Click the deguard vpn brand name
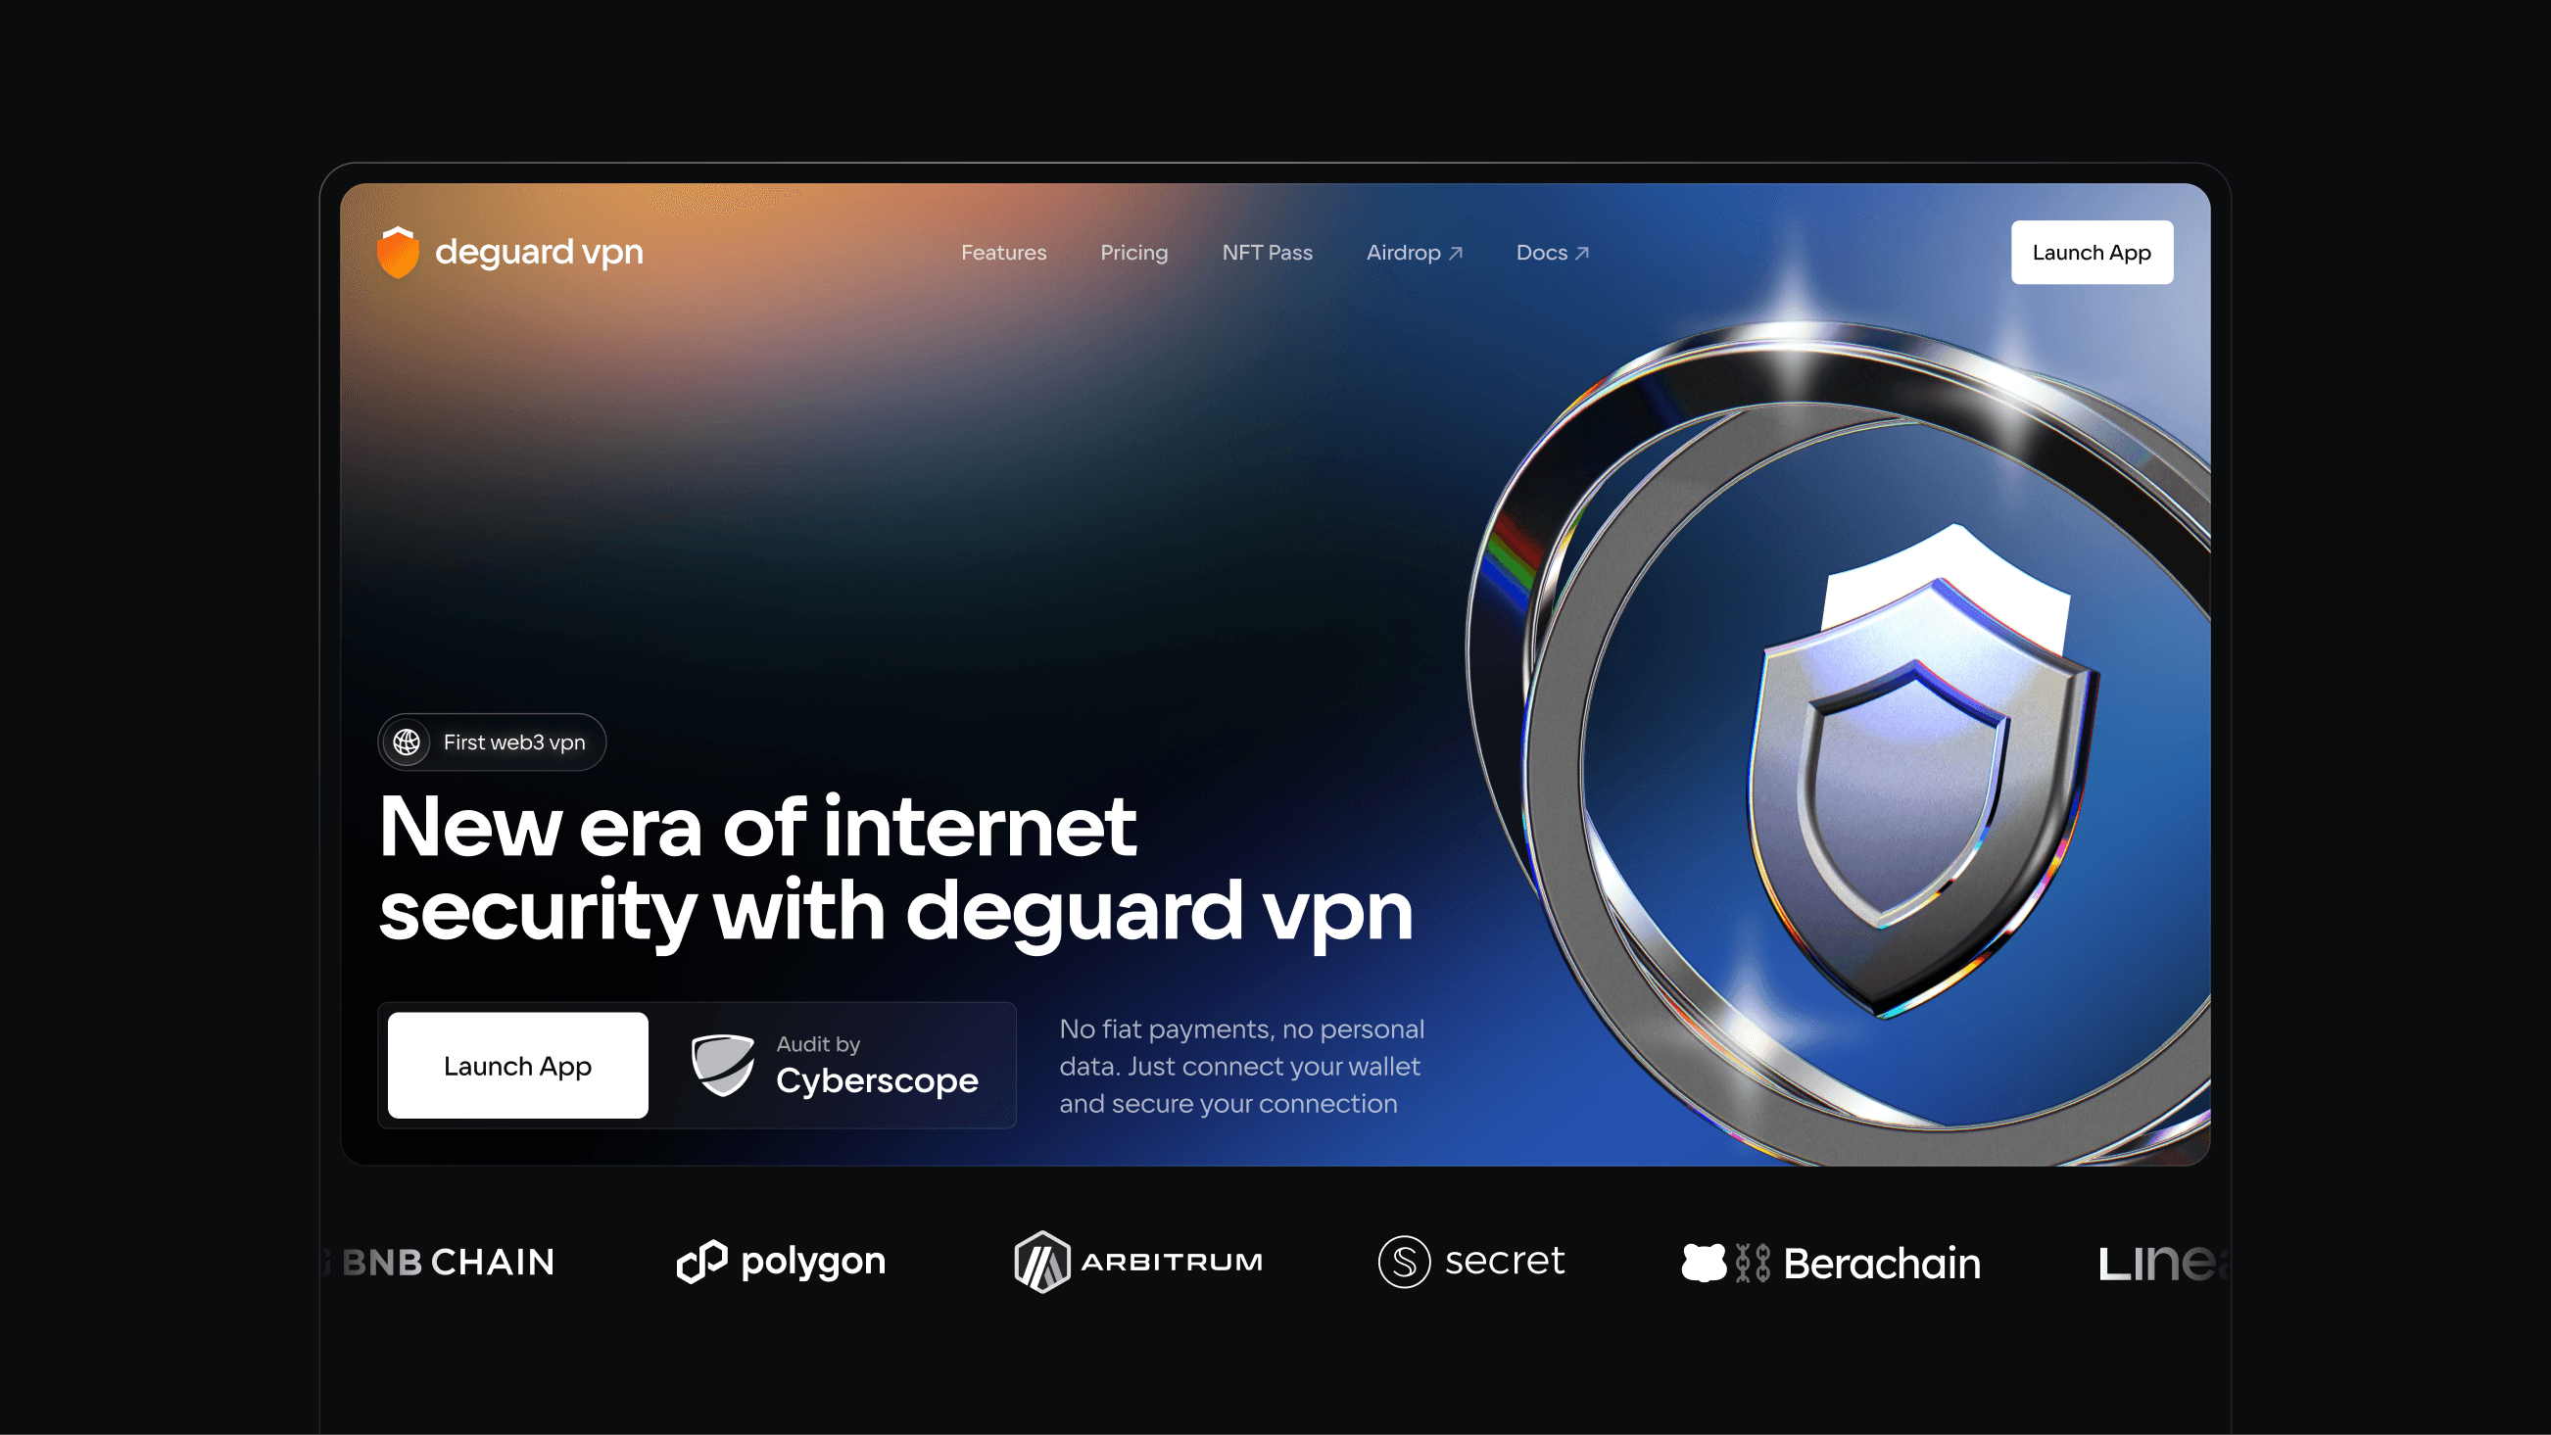 pyautogui.click(x=539, y=252)
